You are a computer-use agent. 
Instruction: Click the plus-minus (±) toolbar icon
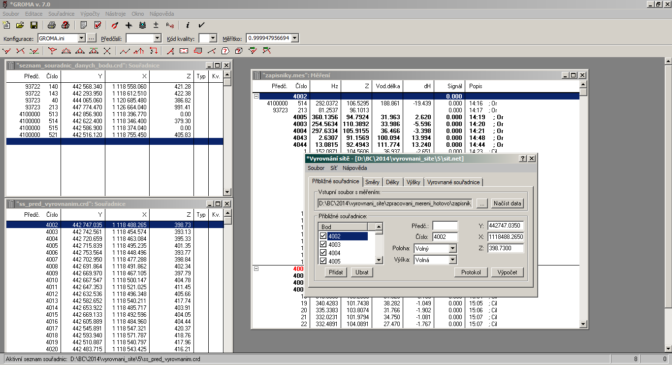point(156,25)
